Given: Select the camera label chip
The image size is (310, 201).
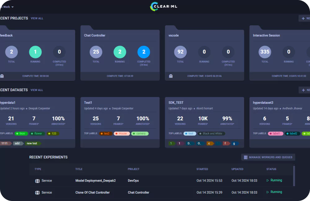Looking at the screenshot, I should pos(140,134).
